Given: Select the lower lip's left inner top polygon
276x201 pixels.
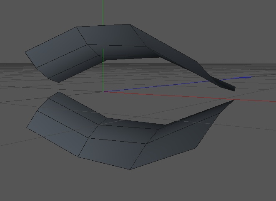Looking at the screenshot, I should (x=78, y=107).
